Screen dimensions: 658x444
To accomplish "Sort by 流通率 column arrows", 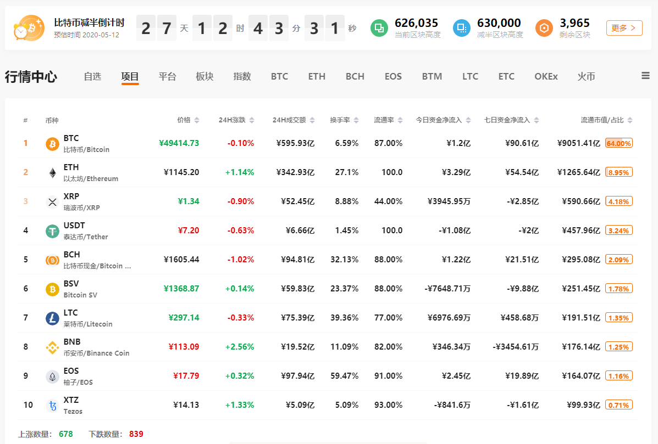I will (x=400, y=120).
